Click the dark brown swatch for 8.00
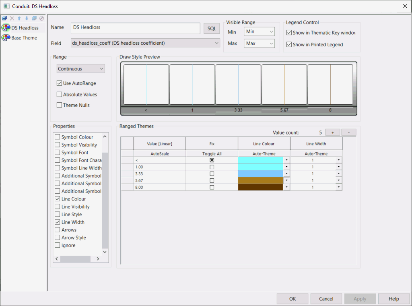Viewport: 412px width, 306px height. (260, 187)
